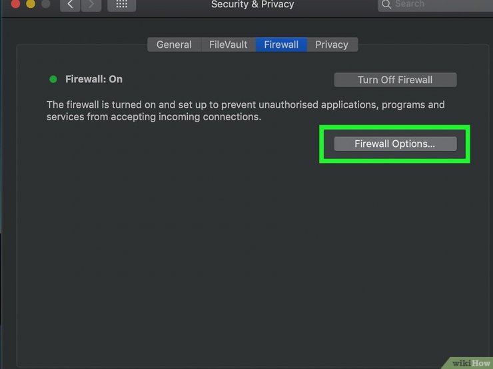Click the forward chevron navigation button
493x369 pixels.
coord(91,5)
